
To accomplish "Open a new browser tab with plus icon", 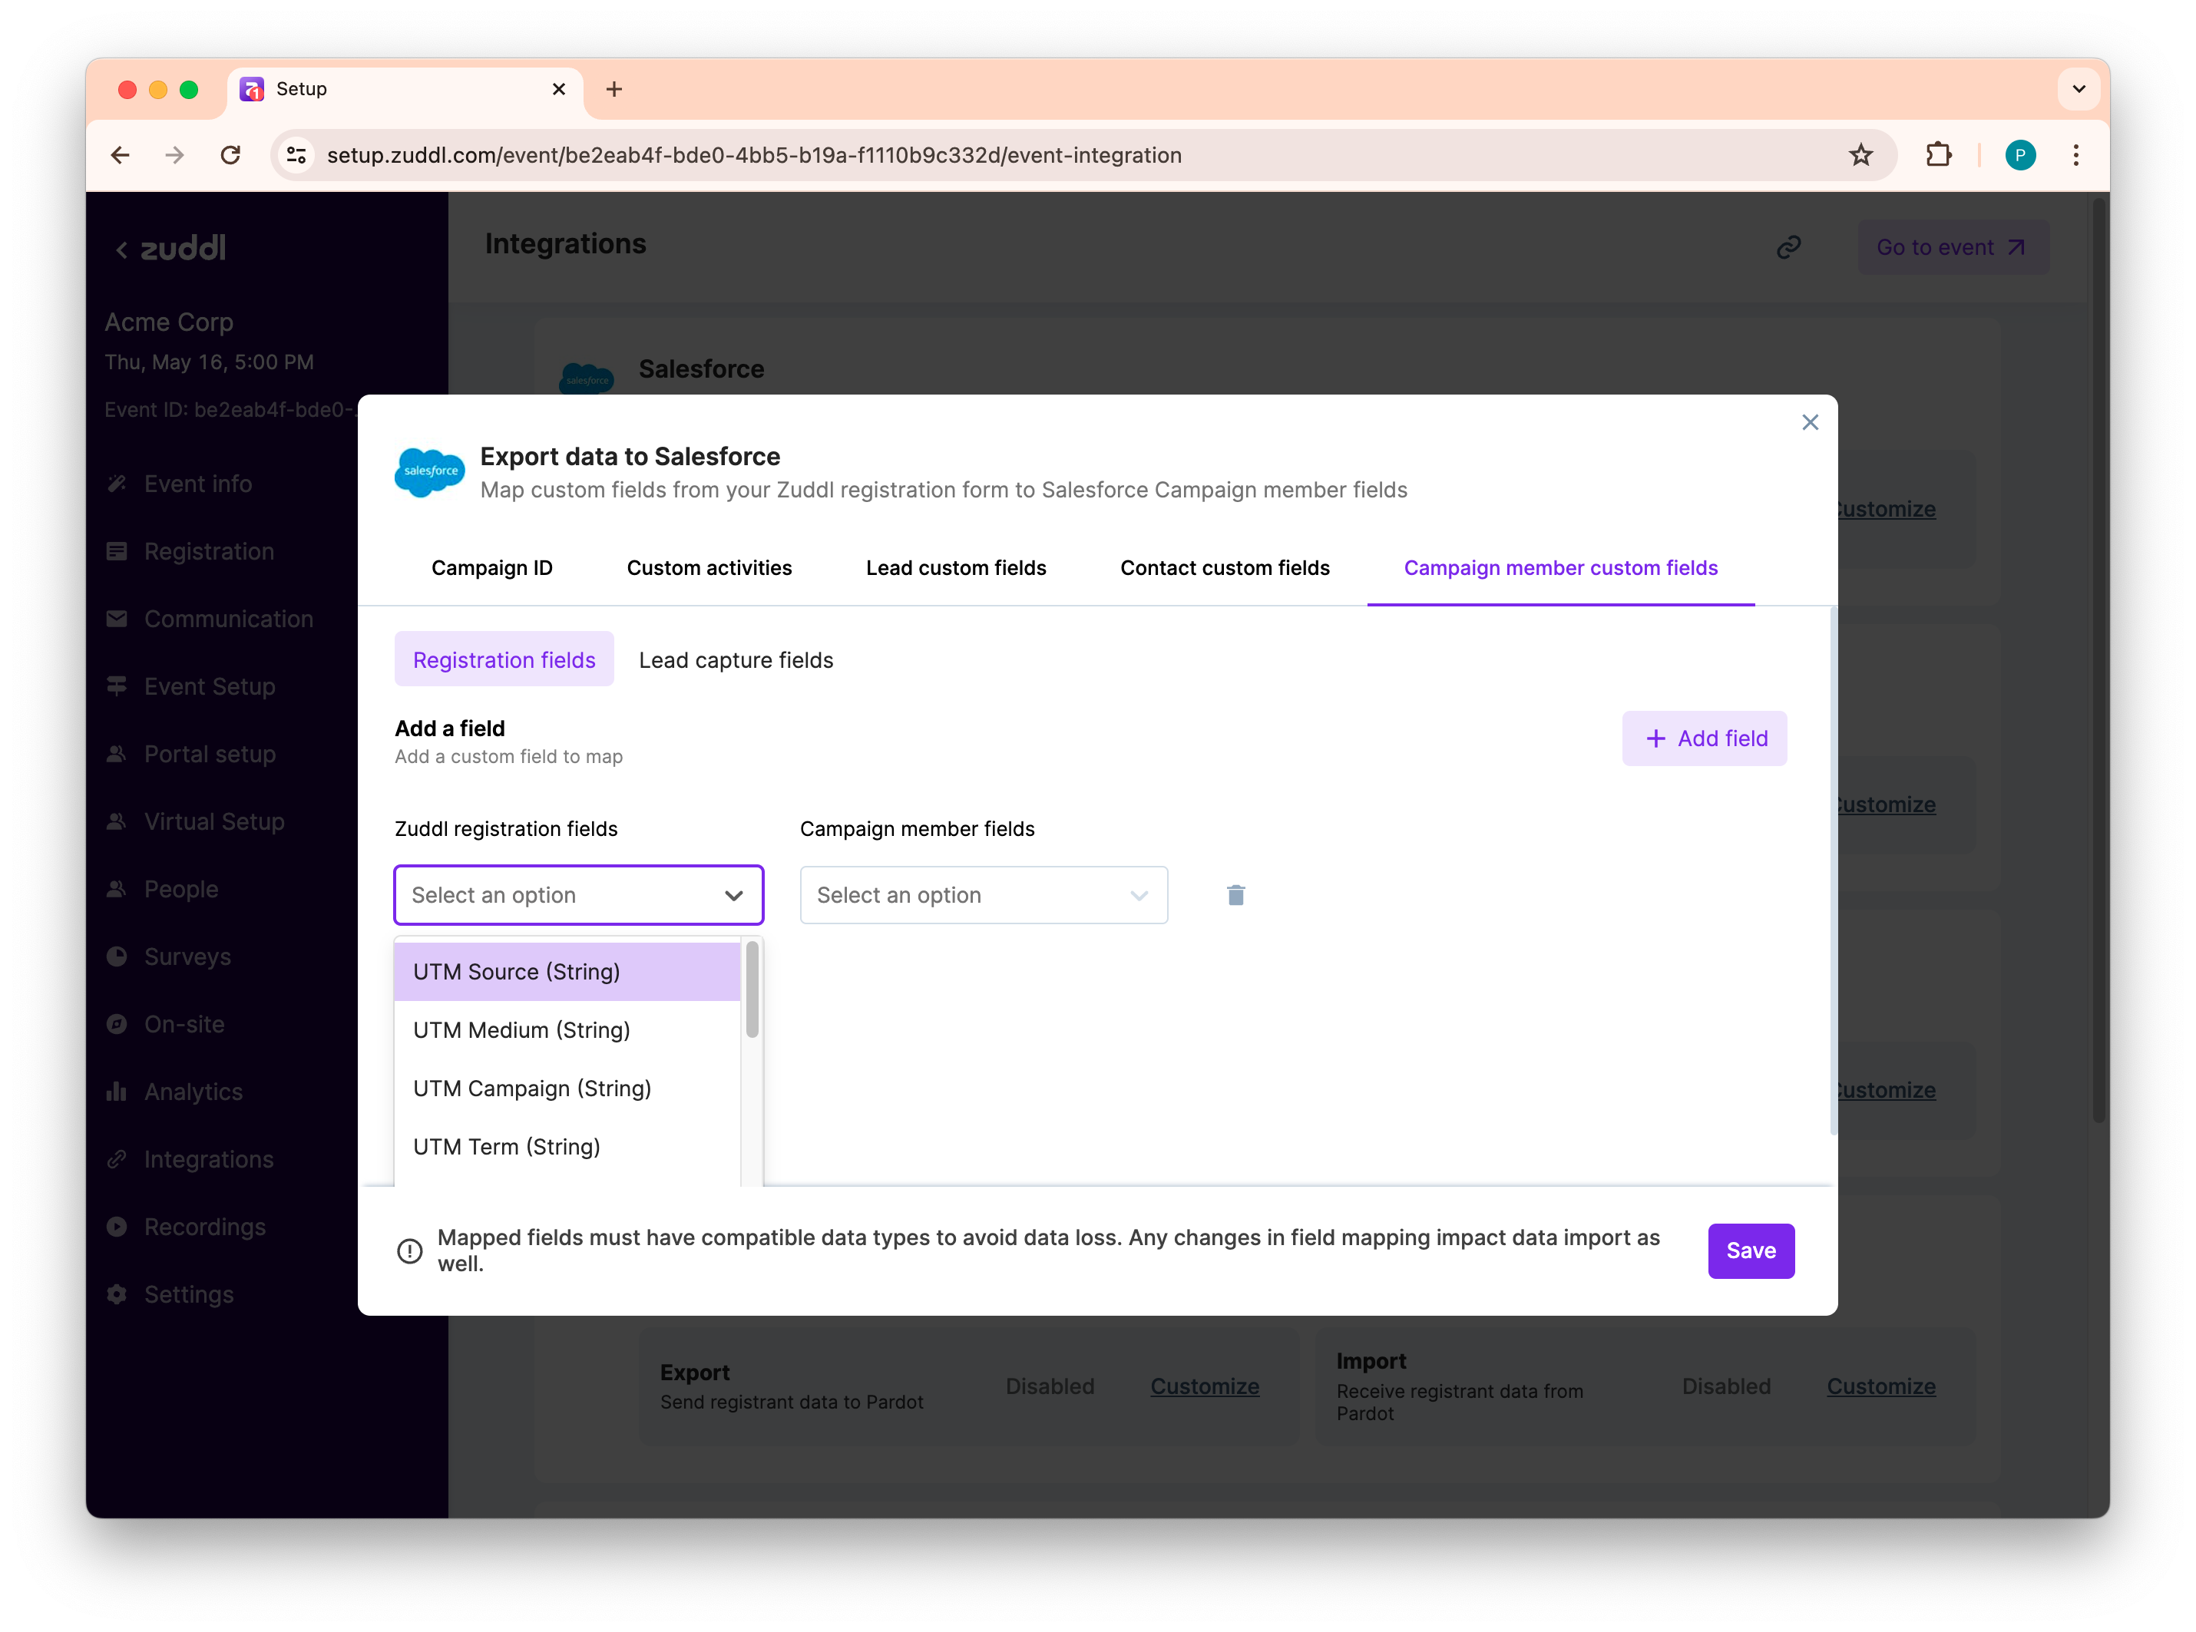I will click(x=613, y=90).
